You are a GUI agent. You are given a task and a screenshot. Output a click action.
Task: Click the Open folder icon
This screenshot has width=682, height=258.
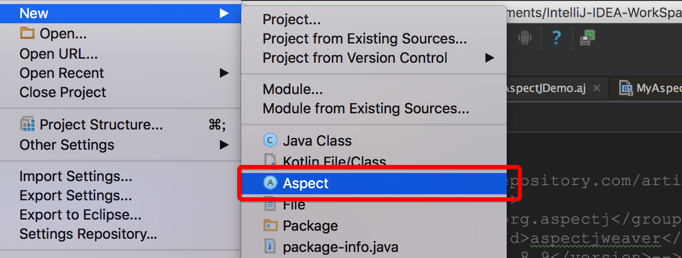pos(27,34)
